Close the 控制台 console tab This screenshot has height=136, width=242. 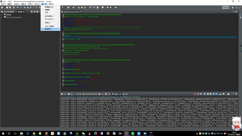coord(120,94)
